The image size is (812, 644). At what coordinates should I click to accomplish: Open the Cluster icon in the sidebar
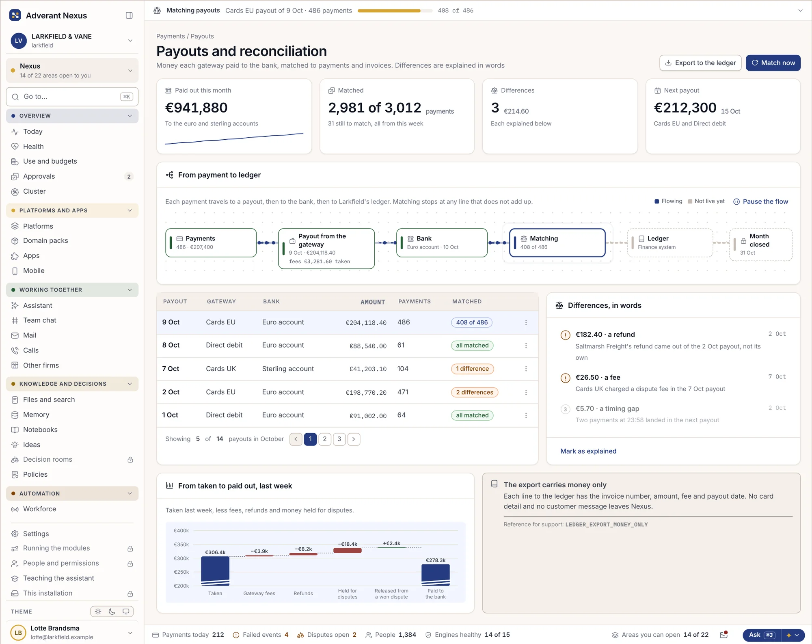(x=15, y=192)
